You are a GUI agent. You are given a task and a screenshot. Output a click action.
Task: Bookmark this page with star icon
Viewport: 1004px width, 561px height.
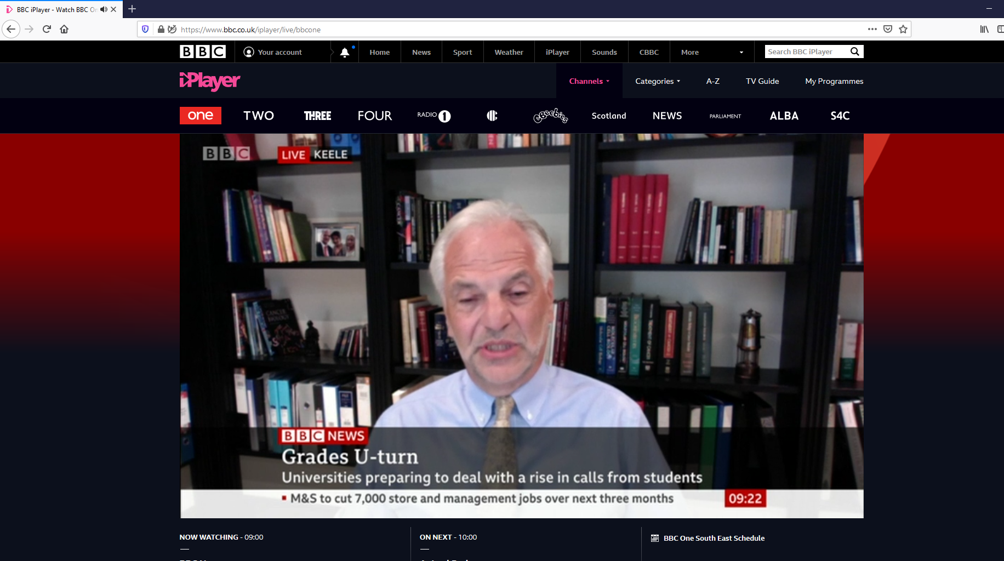click(903, 29)
